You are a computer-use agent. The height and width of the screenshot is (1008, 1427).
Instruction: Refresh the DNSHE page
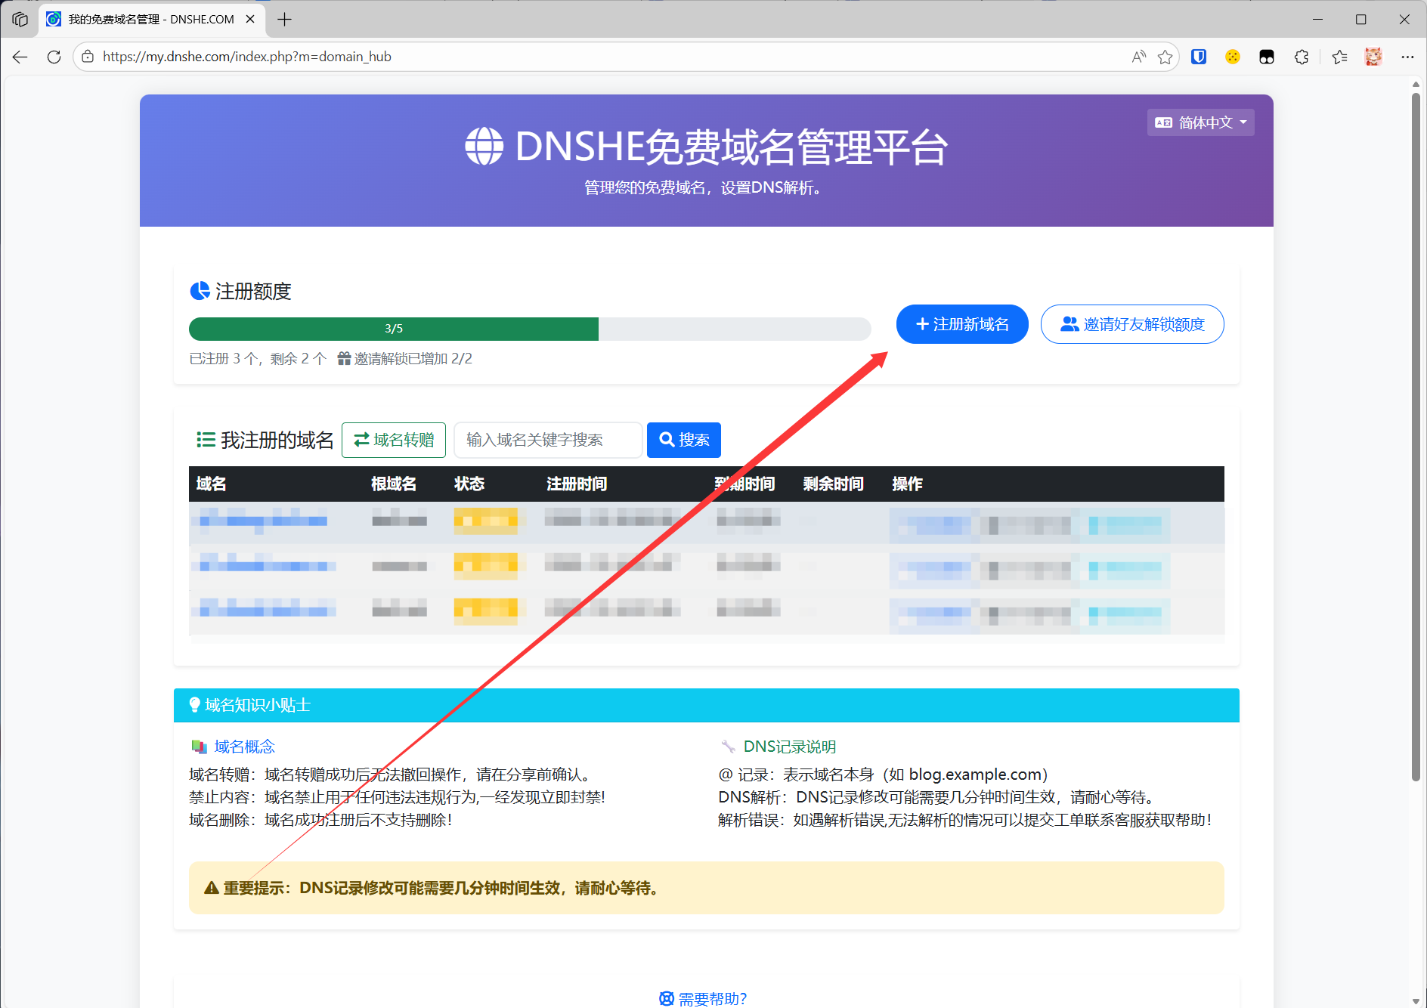[x=54, y=57]
